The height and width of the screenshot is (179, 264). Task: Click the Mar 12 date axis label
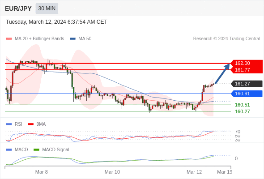point(194,172)
